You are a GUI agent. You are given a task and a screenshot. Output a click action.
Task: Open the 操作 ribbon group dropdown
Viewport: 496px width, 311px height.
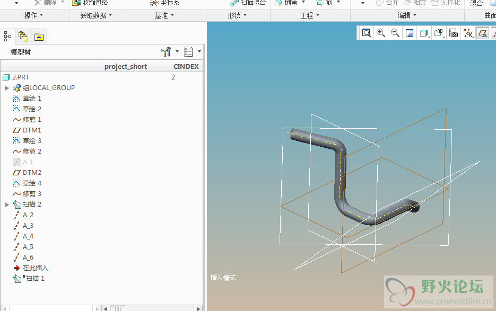pos(33,15)
